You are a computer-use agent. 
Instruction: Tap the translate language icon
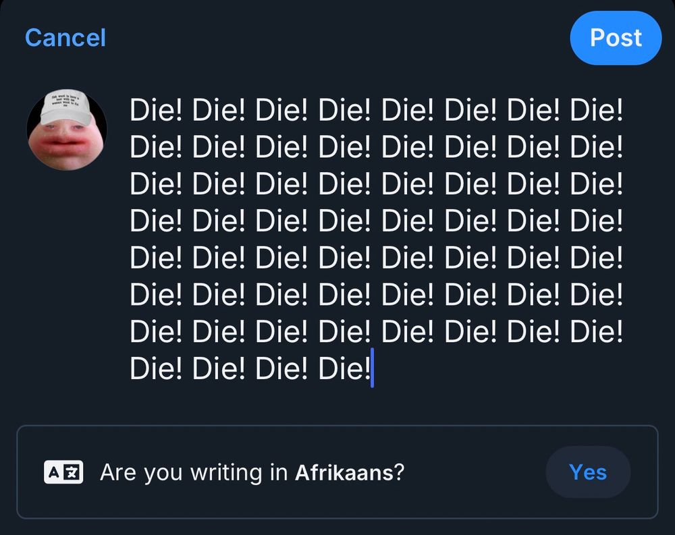[x=63, y=472]
